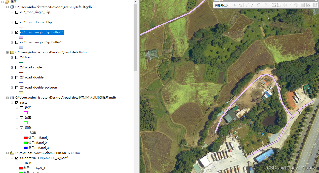The height and width of the screenshot is (173, 319).
Task: Select the Split tool
Action: [x=290, y=5]
